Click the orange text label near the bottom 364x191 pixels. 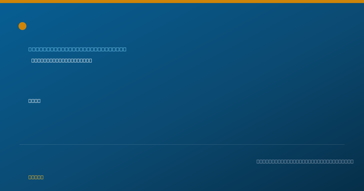coord(36,177)
